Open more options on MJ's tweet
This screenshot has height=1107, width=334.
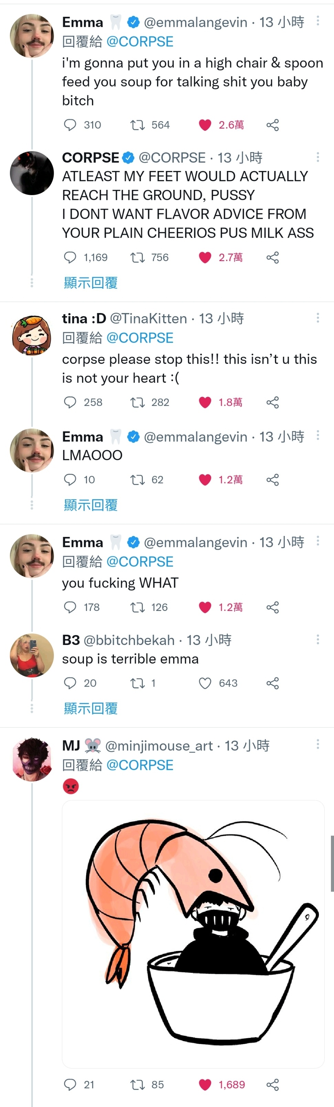pyautogui.click(x=318, y=744)
